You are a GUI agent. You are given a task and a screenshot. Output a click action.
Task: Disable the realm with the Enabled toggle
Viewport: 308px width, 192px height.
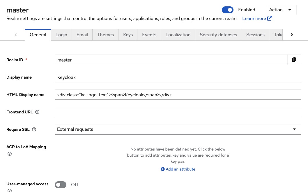coord(228,10)
